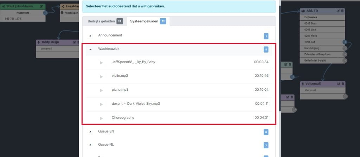Select the Systeemgeluiden tab
Image resolution: width=360 pixels, height=157 pixels.
(x=148, y=21)
